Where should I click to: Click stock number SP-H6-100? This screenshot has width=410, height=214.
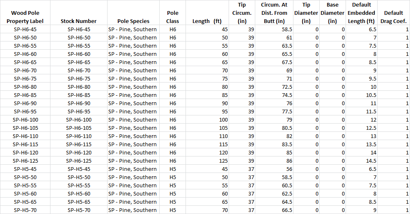tap(79, 120)
